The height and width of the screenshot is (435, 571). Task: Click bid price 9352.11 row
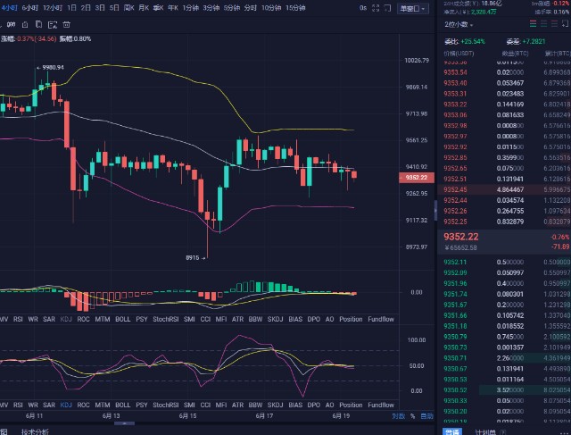504,262
